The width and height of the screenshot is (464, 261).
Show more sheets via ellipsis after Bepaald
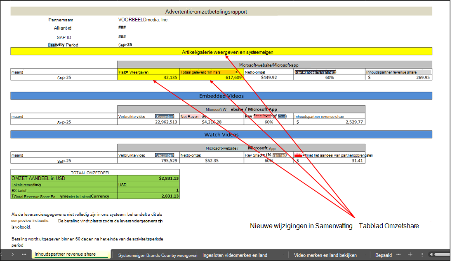click(x=398, y=254)
